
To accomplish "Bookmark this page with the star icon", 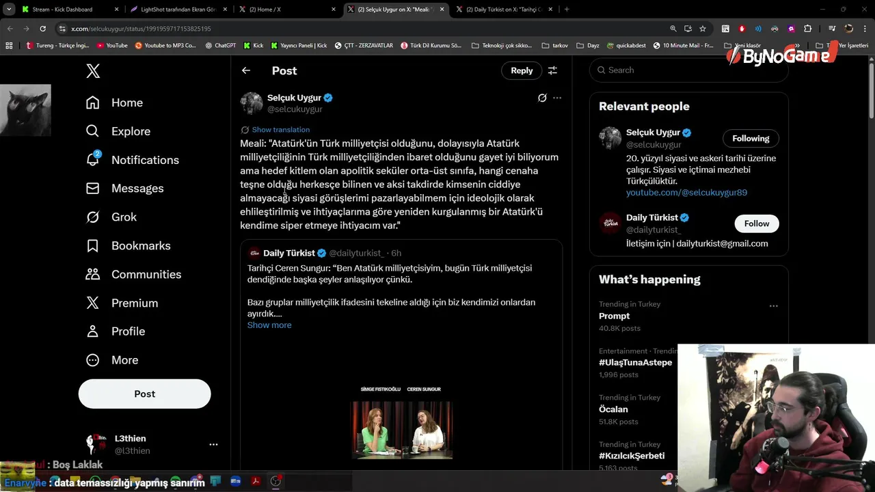I will 703,29.
